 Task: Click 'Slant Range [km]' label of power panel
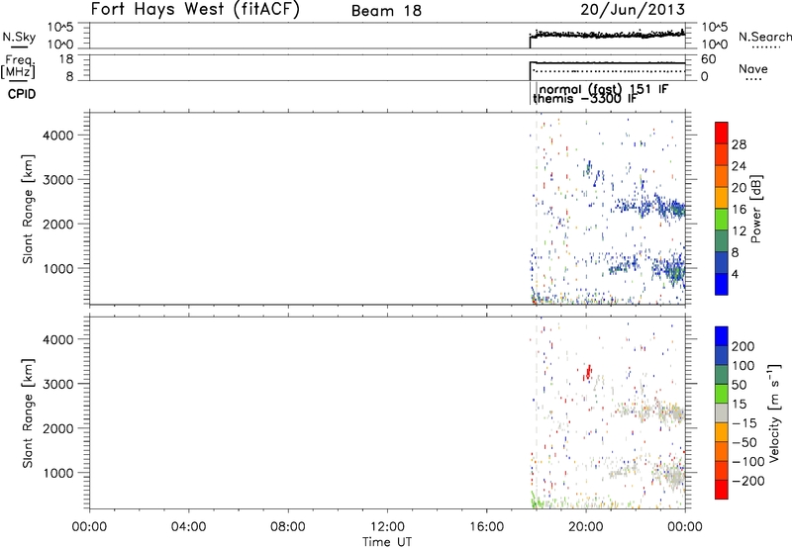28,209
